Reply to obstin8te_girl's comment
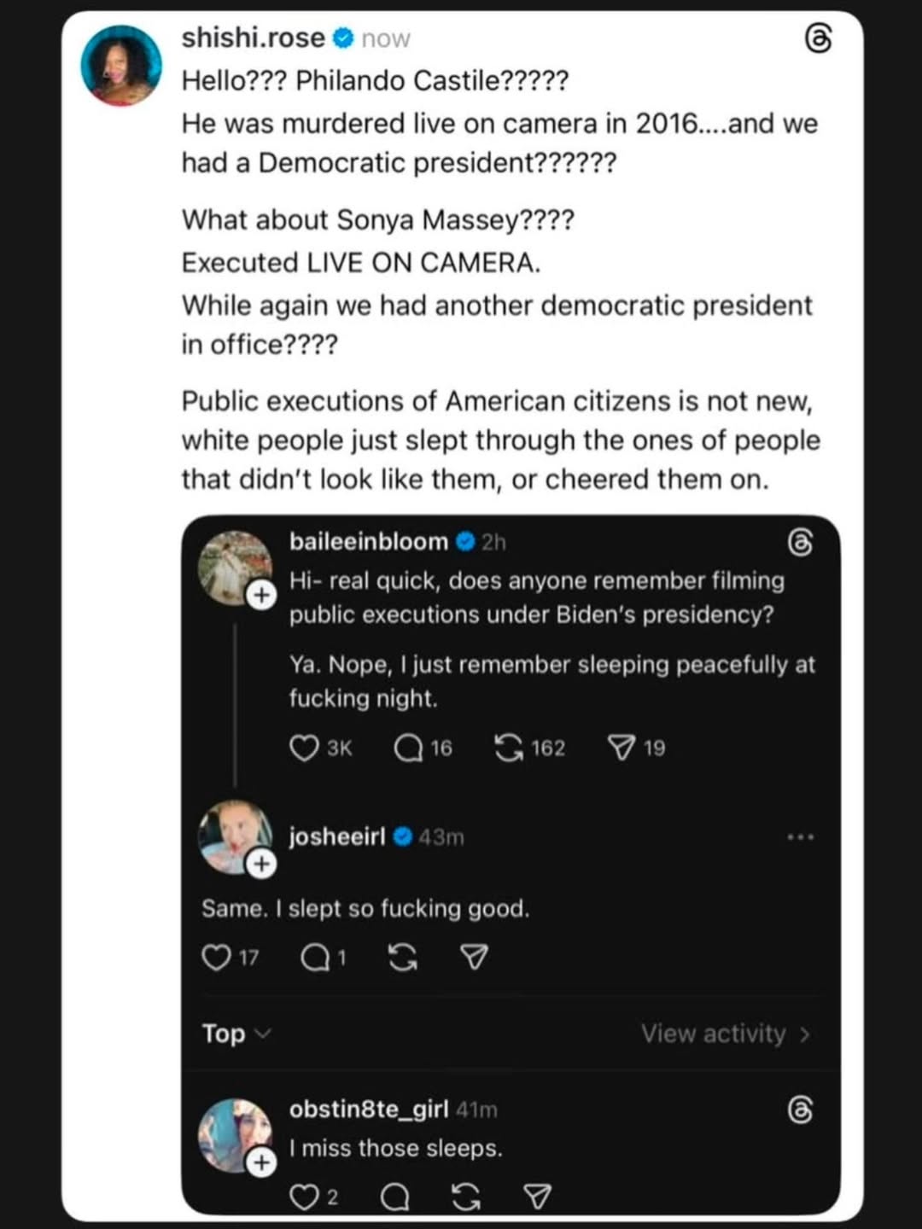The height and width of the screenshot is (1229, 922). pyautogui.click(x=394, y=1197)
